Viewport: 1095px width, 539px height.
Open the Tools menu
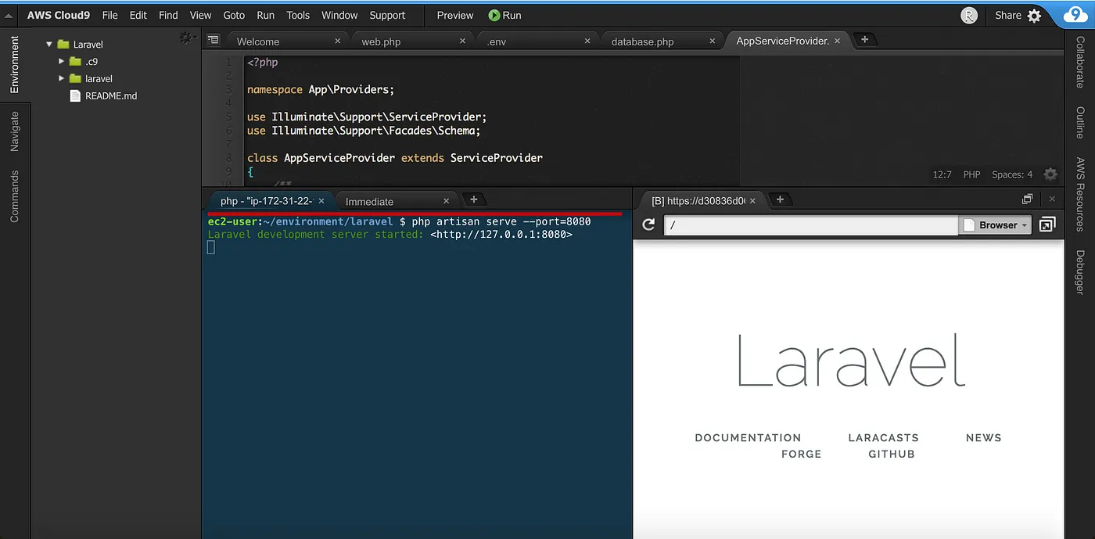pyautogui.click(x=298, y=16)
